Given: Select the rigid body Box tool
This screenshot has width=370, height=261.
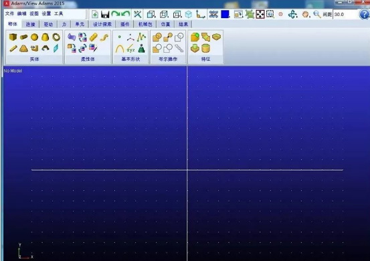Looking at the screenshot, I should [13, 37].
